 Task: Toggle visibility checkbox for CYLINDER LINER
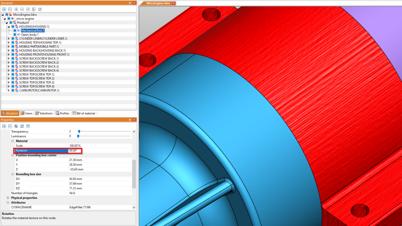(x=13, y=39)
